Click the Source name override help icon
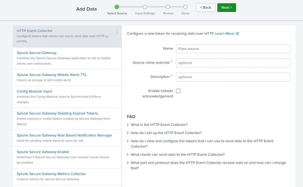The width and height of the screenshot is (303, 187). click(x=171, y=62)
